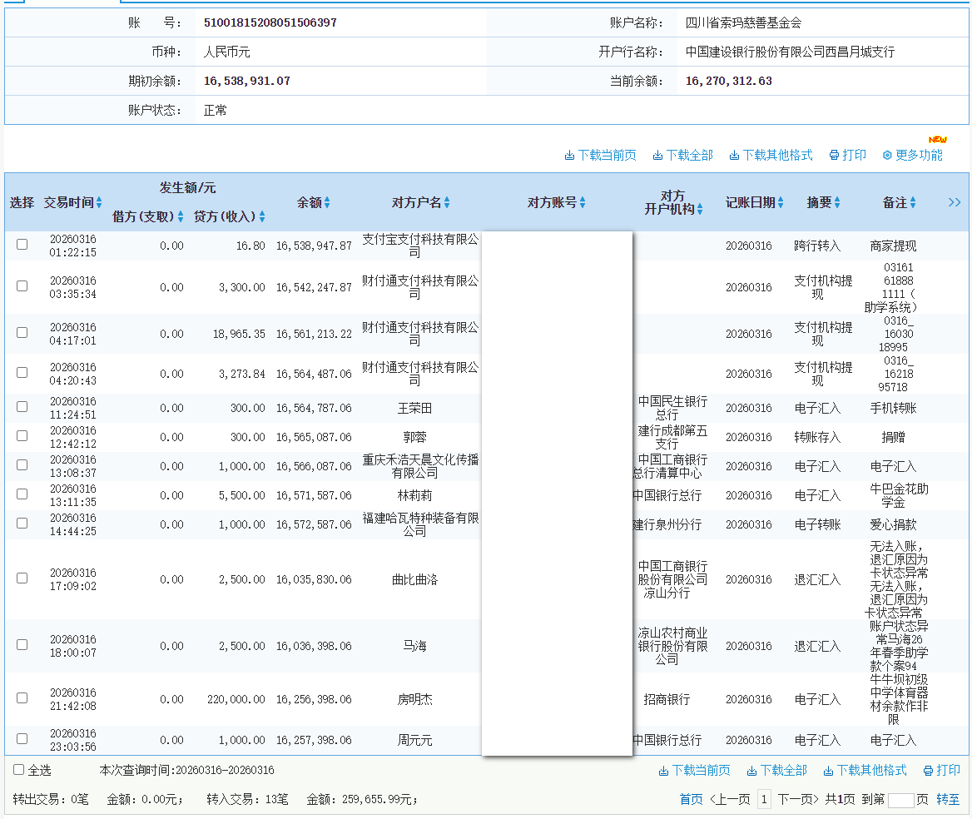
Task: Click the bottom 下载其他格式 export icon
Action: click(828, 770)
